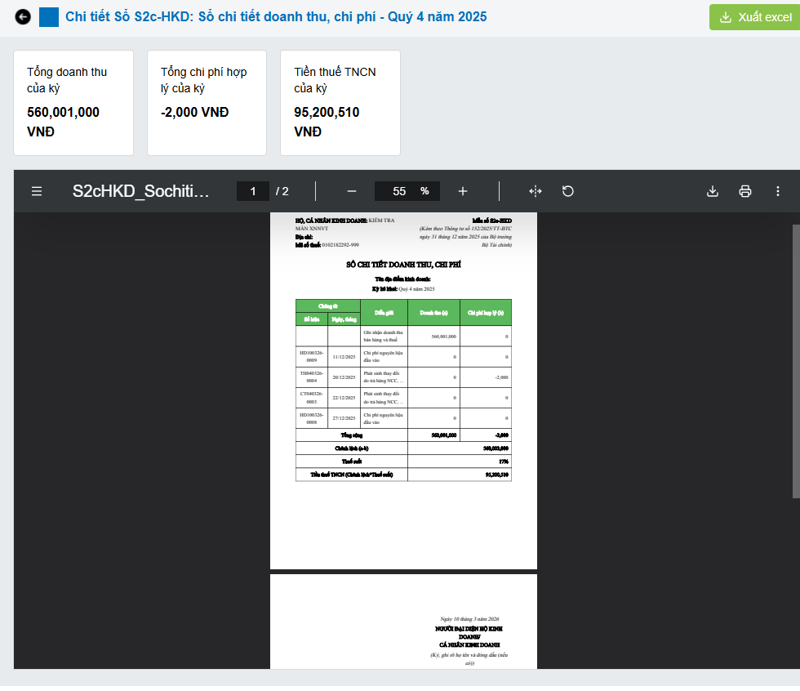Zoom out of the PDF document
Image resolution: width=800 pixels, height=691 pixels.
pyautogui.click(x=352, y=191)
